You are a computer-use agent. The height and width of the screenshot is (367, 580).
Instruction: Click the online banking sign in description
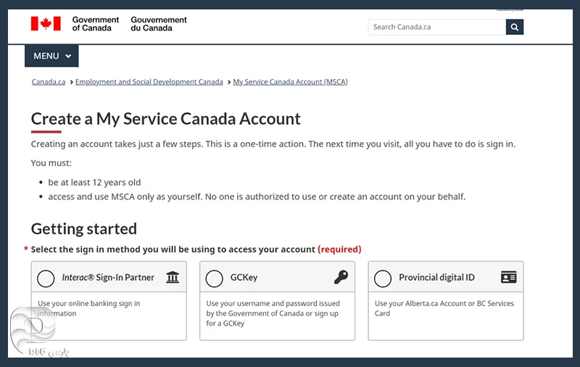point(89,308)
